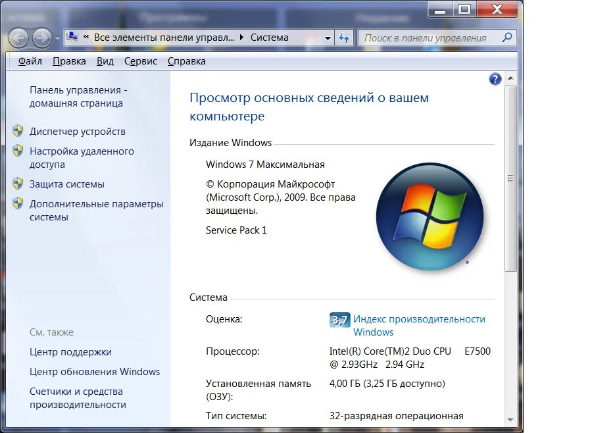
Task: Open 'Индекс производительности Windows' link
Action: tap(419, 325)
